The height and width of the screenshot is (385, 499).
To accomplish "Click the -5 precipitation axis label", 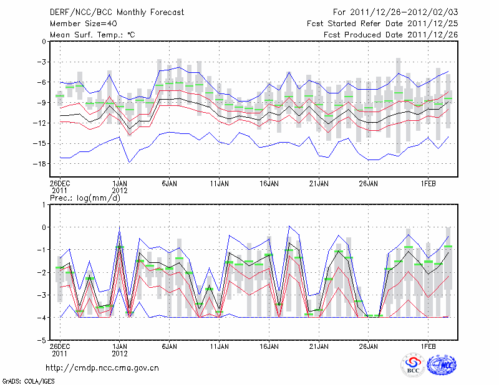I will click(42, 341).
